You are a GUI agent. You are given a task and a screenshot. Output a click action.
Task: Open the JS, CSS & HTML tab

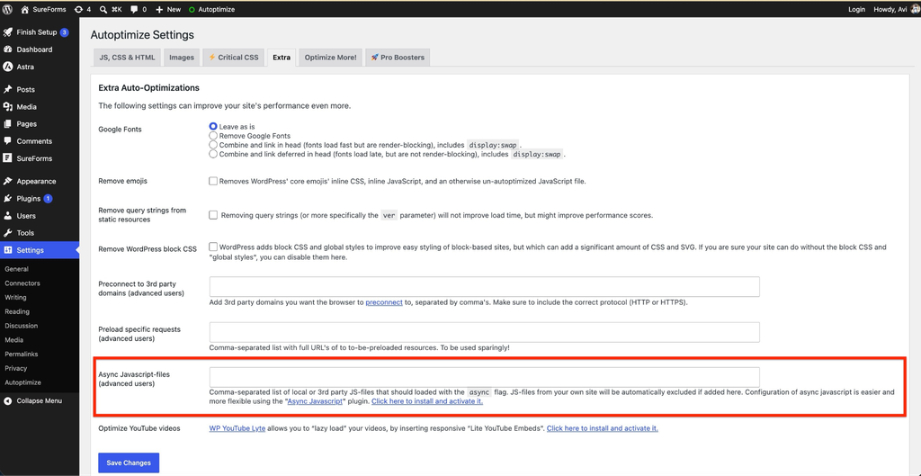[x=127, y=58]
